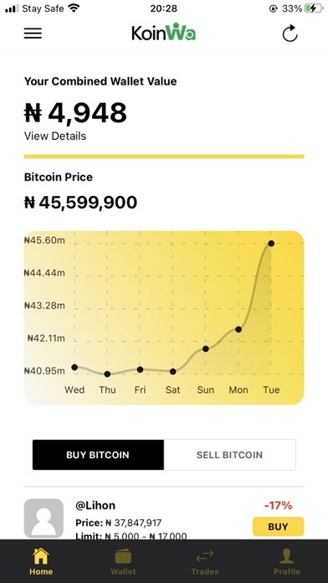Open the Wallet tab
This screenshot has width=328, height=583.
pos(123,561)
